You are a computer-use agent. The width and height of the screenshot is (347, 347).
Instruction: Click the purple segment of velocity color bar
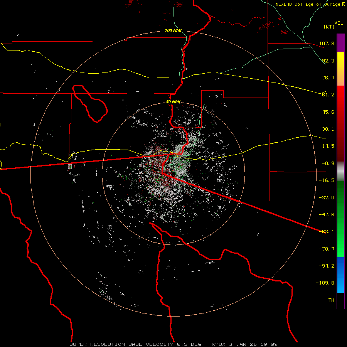(340, 43)
